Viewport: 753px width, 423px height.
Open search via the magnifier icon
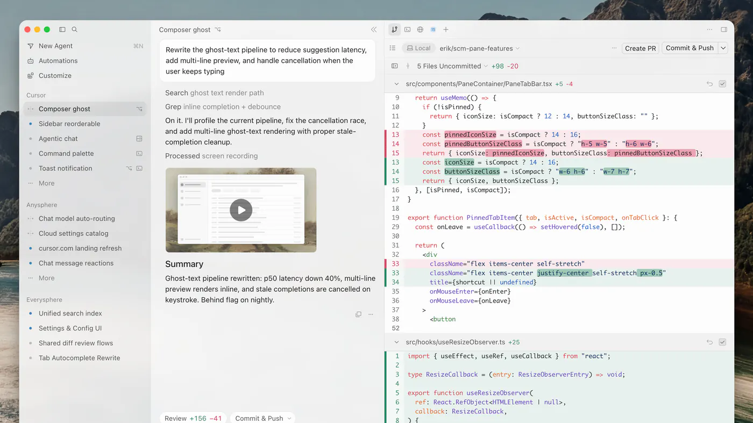[x=75, y=30]
